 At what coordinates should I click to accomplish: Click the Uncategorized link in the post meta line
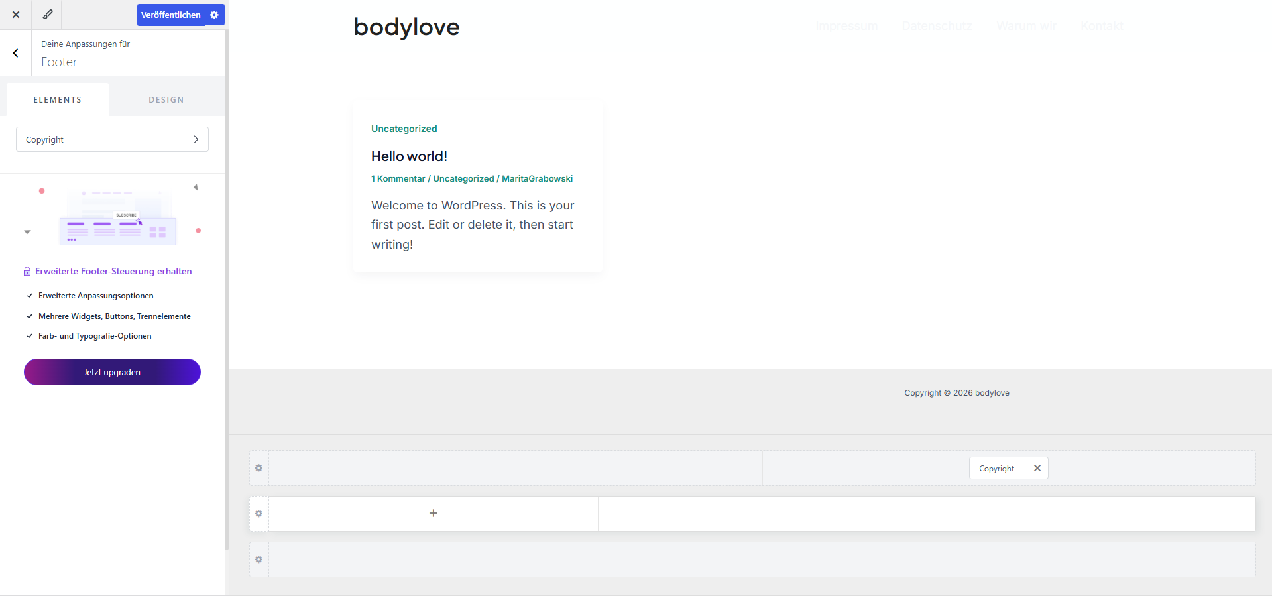pos(463,179)
